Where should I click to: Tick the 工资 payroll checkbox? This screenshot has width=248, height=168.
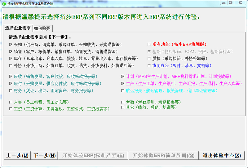click(11, 109)
